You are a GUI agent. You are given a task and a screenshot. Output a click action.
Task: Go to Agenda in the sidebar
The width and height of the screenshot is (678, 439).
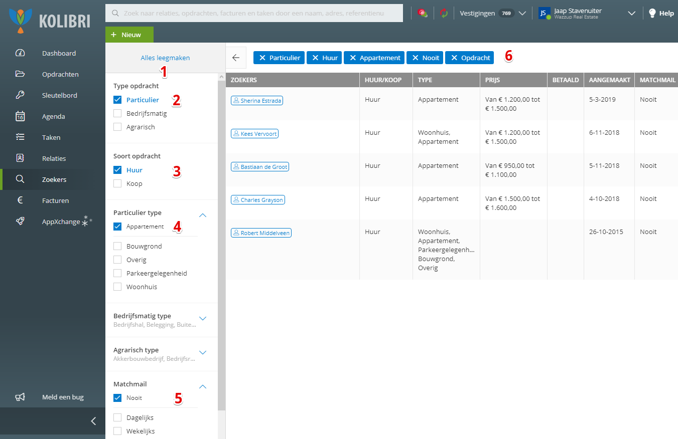54,116
